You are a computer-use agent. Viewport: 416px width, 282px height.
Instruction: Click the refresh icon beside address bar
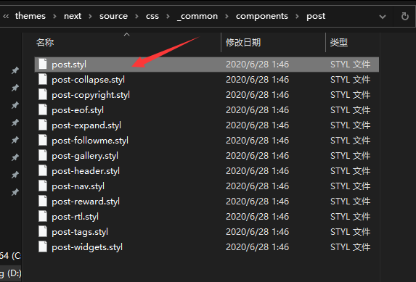click(404, 17)
